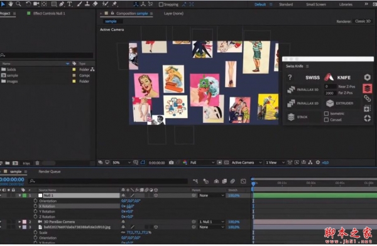Select the Brush tool

(x=80, y=4)
